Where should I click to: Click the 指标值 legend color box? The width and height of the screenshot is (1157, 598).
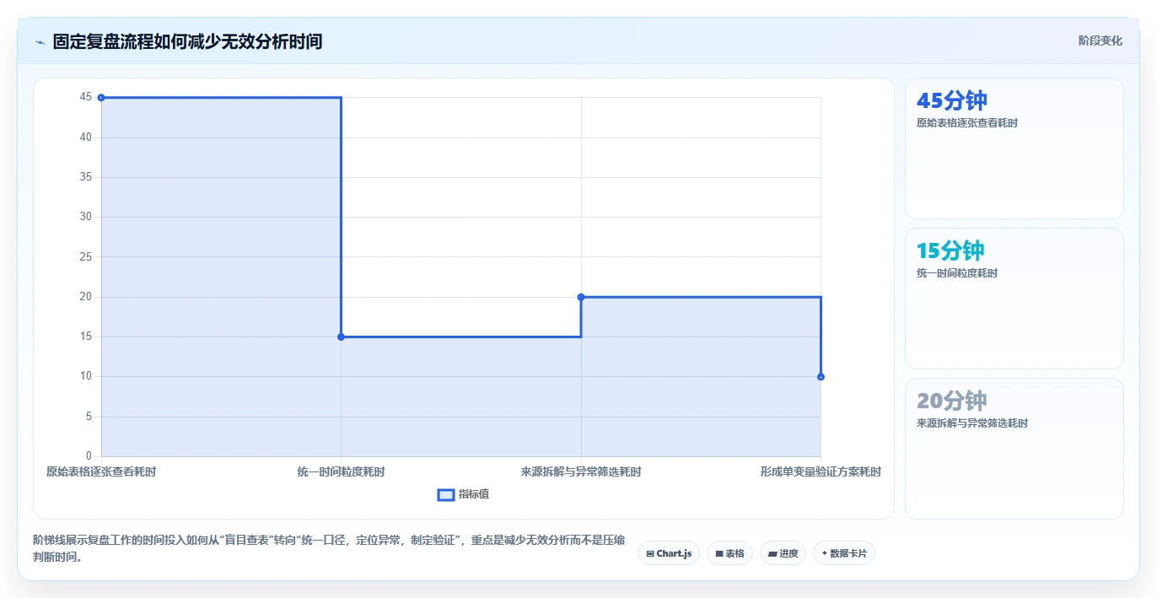pos(446,494)
